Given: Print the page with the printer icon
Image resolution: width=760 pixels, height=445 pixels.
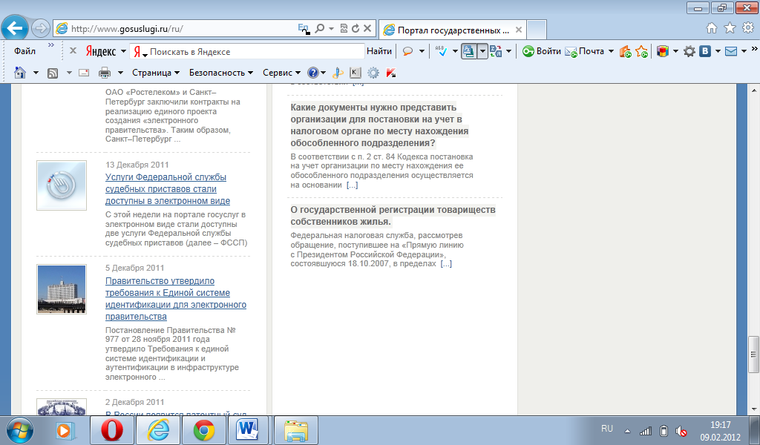Looking at the screenshot, I should tap(104, 73).
